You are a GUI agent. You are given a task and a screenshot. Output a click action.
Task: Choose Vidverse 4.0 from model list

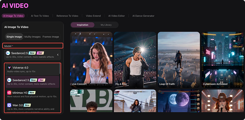[x=32, y=69]
